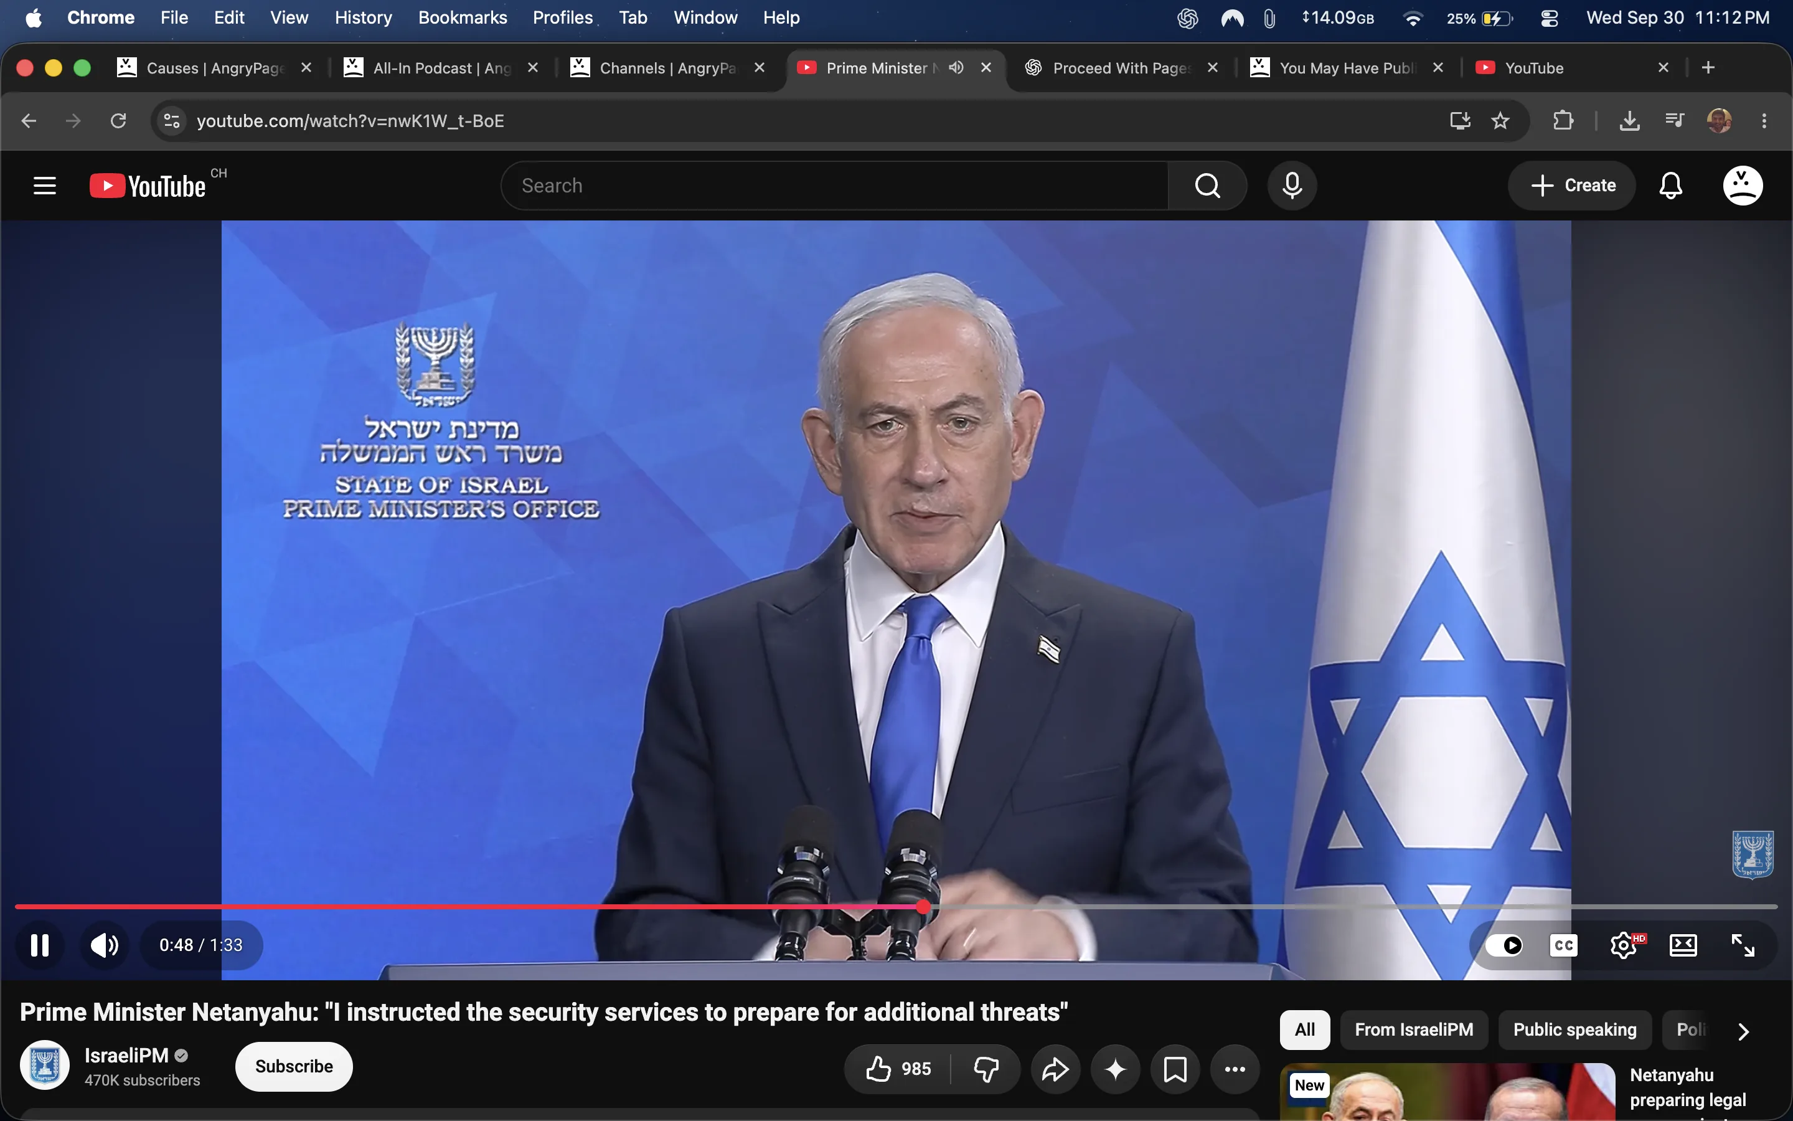Save video to playlist bookmark

[1175, 1068]
